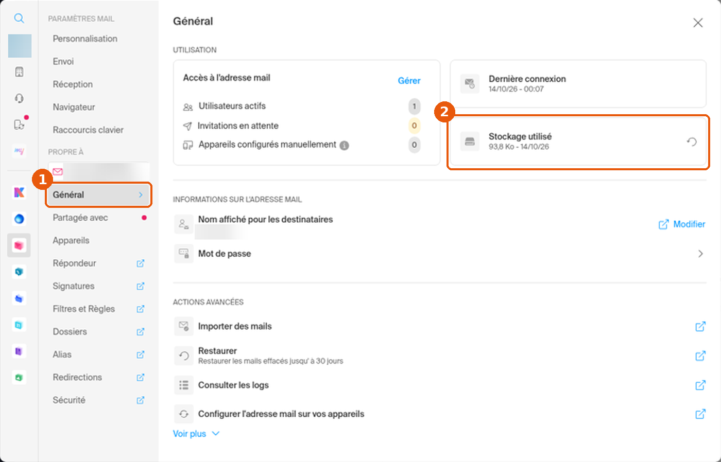Click Modifier for the displayed name
Screen dimensions: 721x462
click(x=682, y=224)
